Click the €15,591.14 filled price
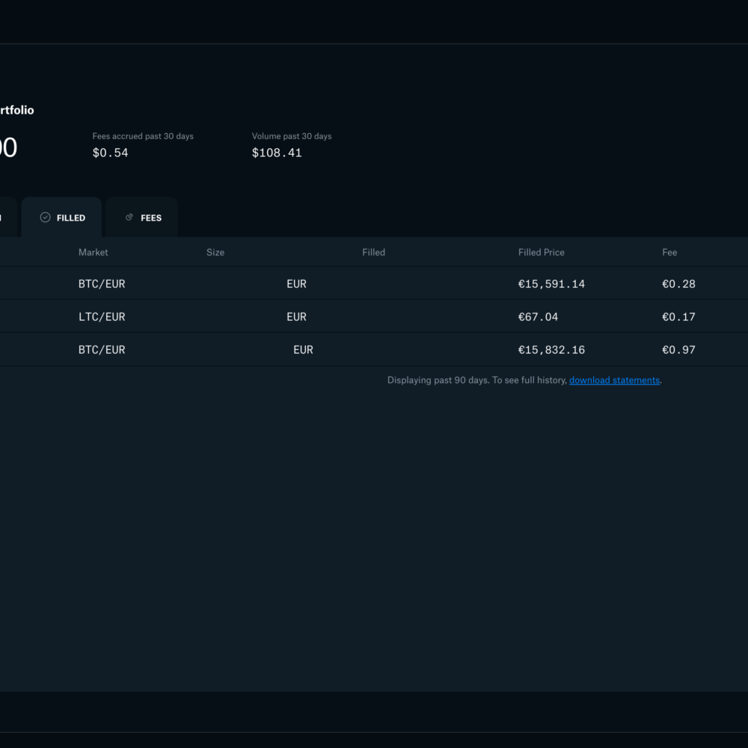Screen dimensions: 748x748 (x=551, y=284)
